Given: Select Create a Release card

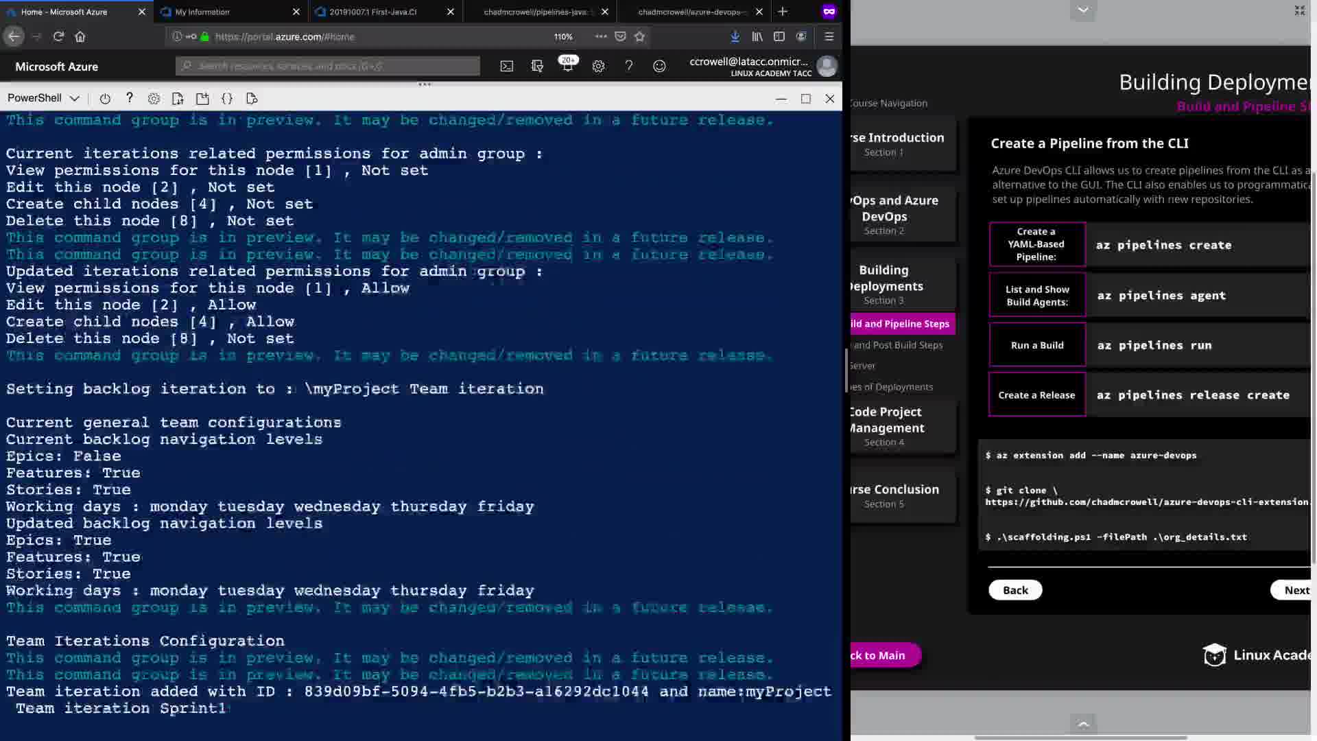Looking at the screenshot, I should click(x=1036, y=395).
